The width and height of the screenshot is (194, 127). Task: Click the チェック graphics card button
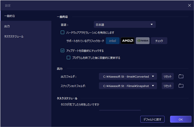[x=159, y=41]
